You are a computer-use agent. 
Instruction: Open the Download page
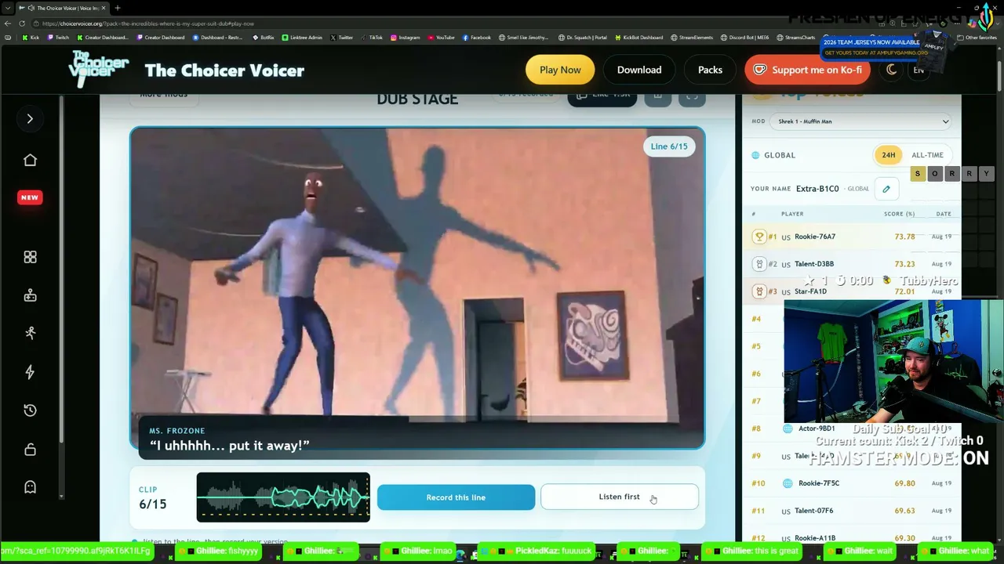coord(639,70)
